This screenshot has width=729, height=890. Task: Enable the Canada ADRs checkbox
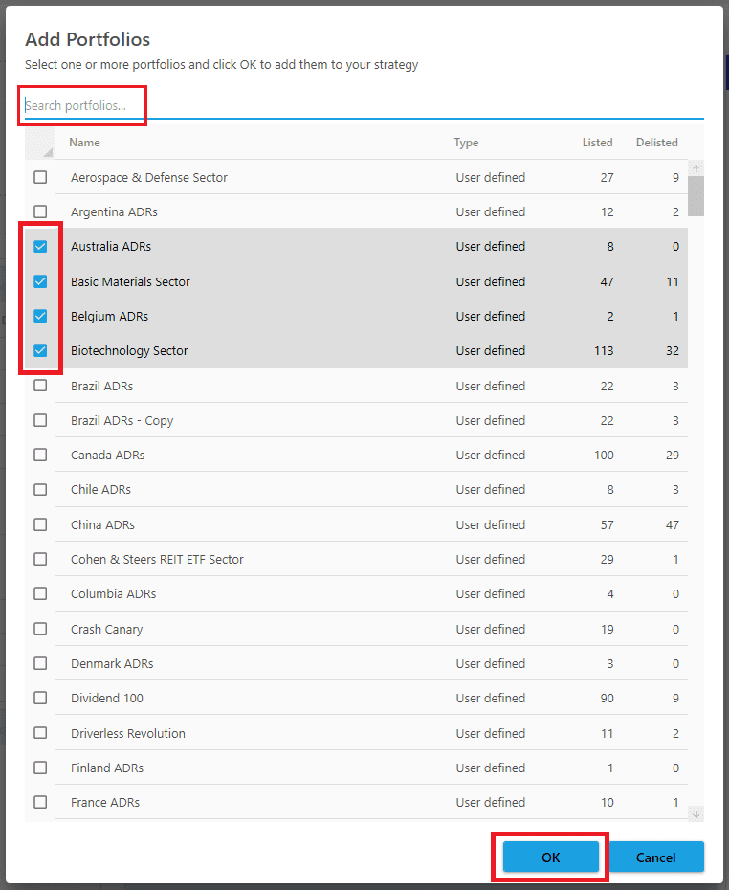(40, 456)
